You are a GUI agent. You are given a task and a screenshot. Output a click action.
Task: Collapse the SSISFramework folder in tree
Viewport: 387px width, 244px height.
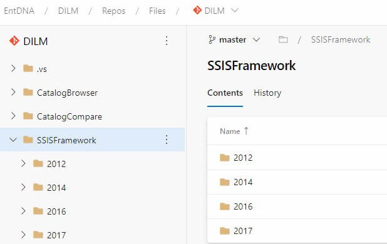click(13, 140)
